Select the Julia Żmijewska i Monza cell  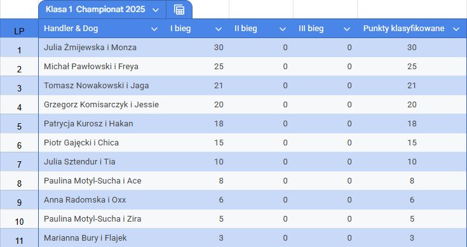click(102, 48)
